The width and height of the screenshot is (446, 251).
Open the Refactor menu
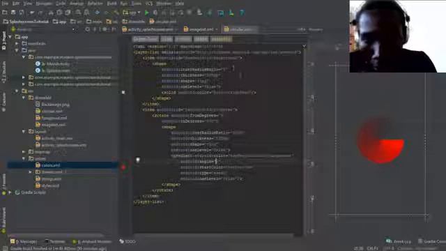pos(95,3)
